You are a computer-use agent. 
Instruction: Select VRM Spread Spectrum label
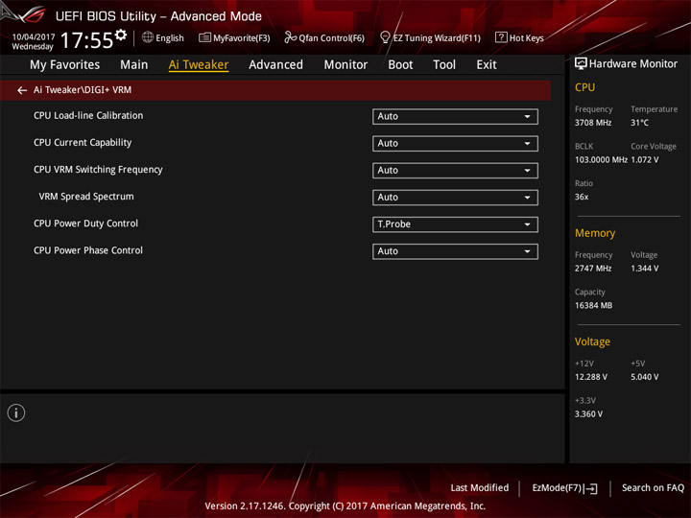[x=86, y=197]
